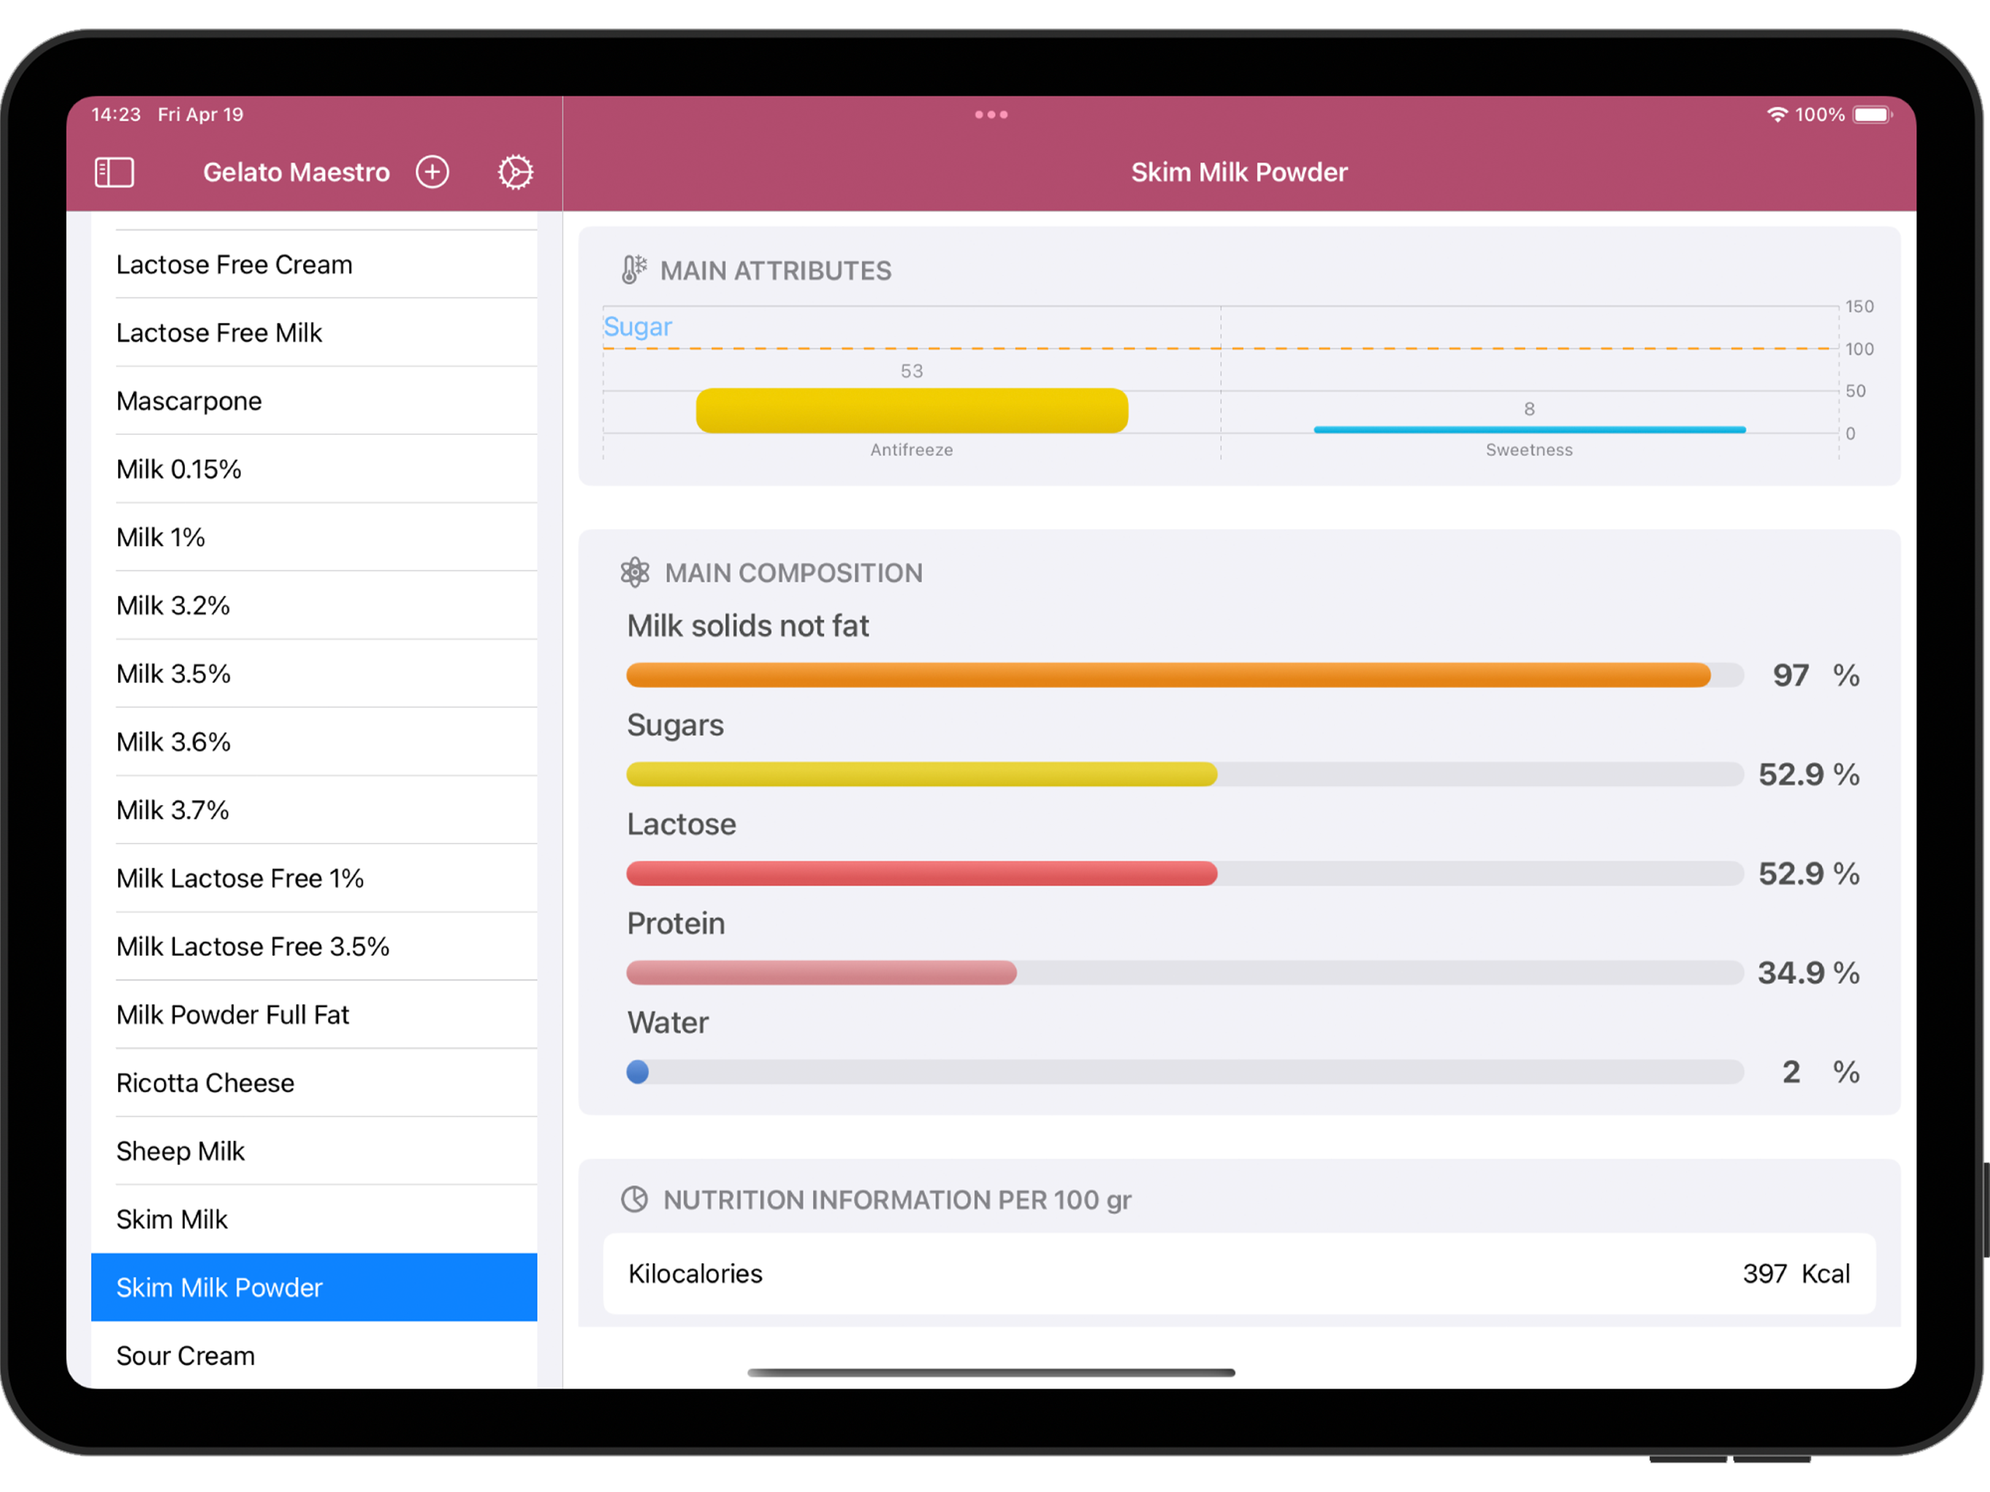
Task: Click the 97 % milk solids value
Action: (1815, 676)
